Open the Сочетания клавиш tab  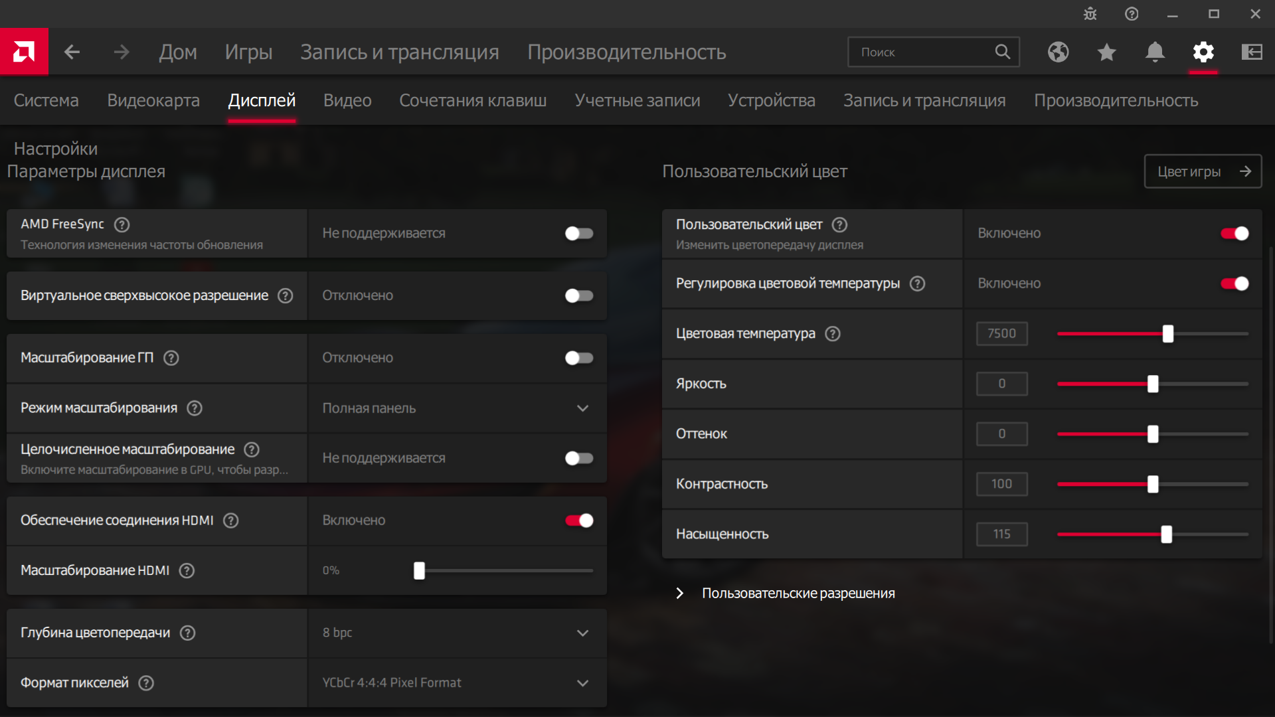473,100
